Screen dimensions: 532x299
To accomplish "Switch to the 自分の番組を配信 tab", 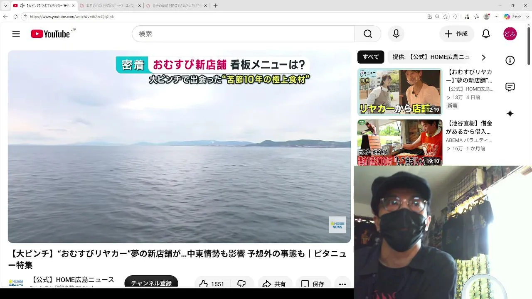I will click(177, 6).
